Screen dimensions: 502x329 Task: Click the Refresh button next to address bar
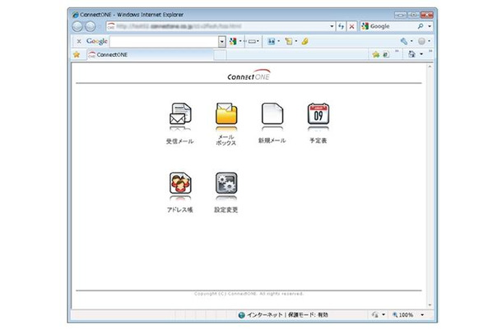point(341,26)
